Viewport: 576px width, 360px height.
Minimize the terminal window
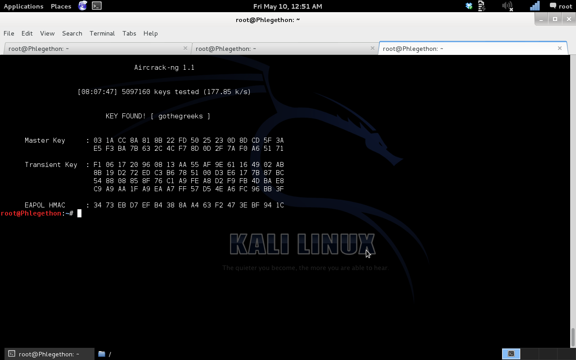[541, 19]
